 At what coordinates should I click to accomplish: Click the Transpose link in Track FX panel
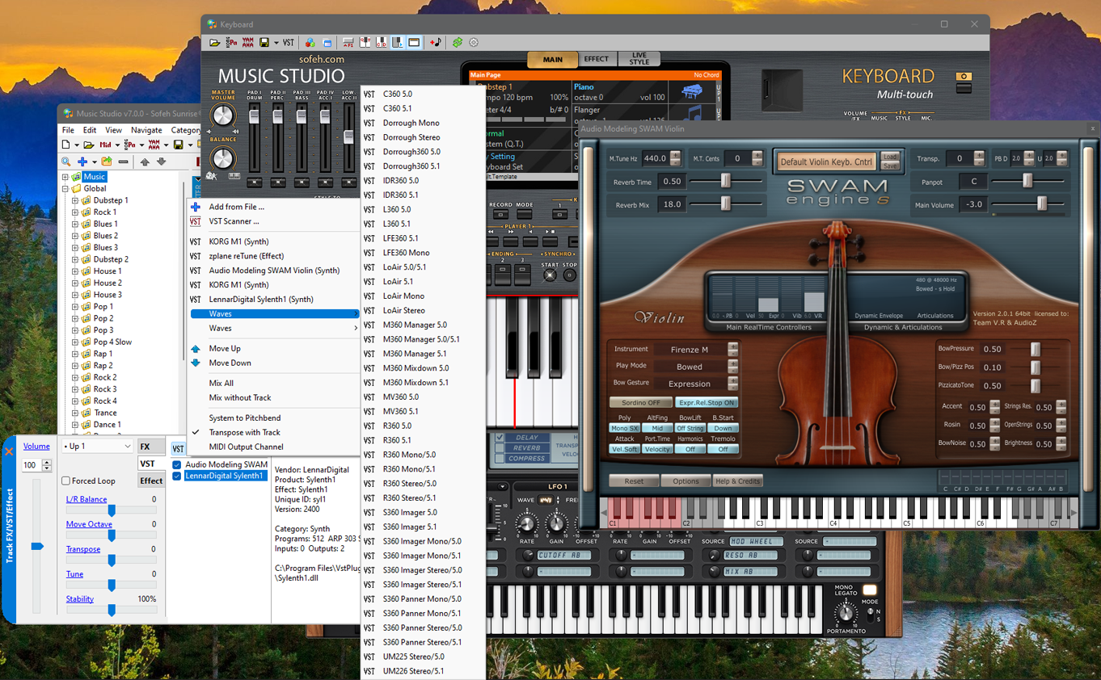pos(83,549)
